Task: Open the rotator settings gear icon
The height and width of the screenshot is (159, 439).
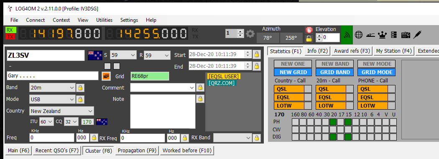Action: [x=250, y=33]
